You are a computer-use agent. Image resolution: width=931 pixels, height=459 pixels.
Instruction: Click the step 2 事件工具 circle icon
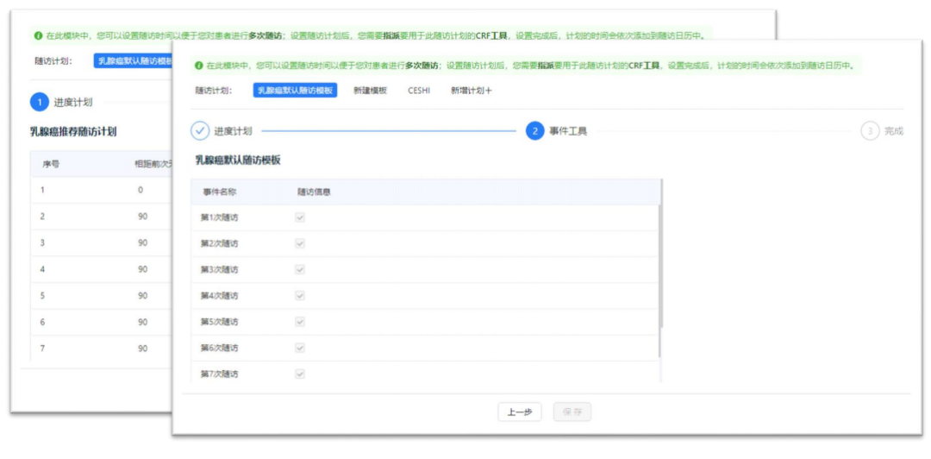534,131
